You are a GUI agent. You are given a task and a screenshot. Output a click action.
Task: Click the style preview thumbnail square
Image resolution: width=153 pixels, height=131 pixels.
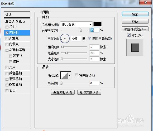pyautogui.click(x=135, y=47)
